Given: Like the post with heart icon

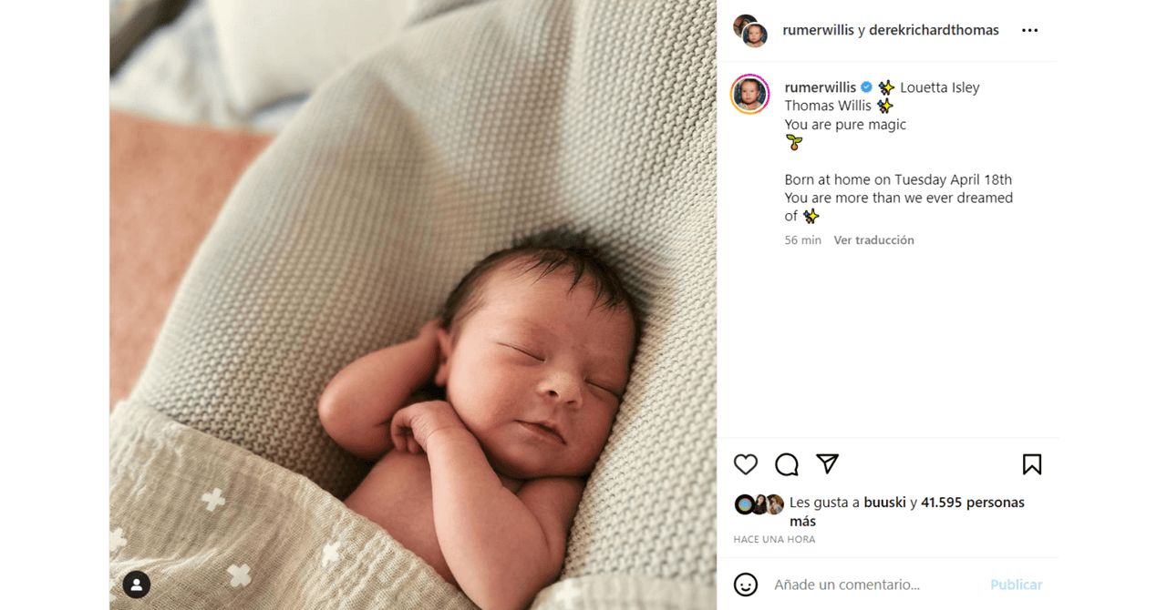Looking at the screenshot, I should (x=746, y=464).
